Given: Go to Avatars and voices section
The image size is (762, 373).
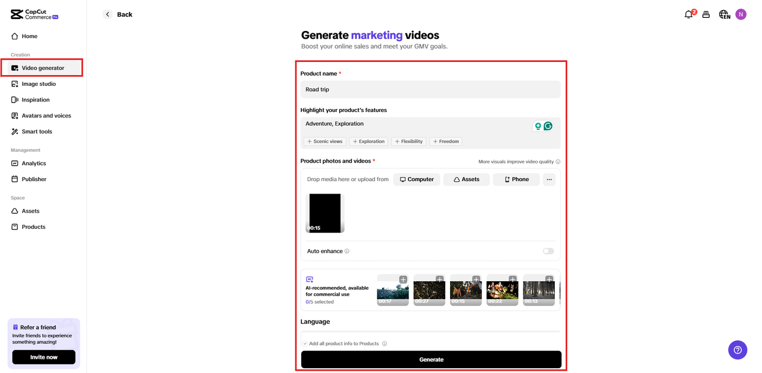Looking at the screenshot, I should coord(46,116).
